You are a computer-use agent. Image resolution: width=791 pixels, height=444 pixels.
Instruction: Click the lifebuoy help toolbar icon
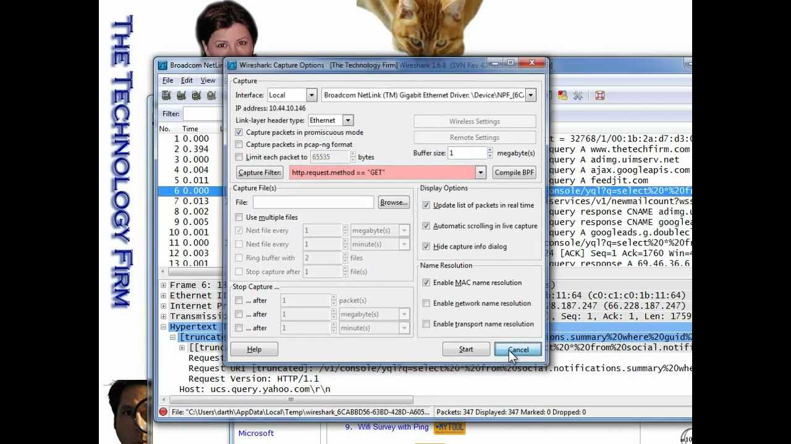point(599,96)
